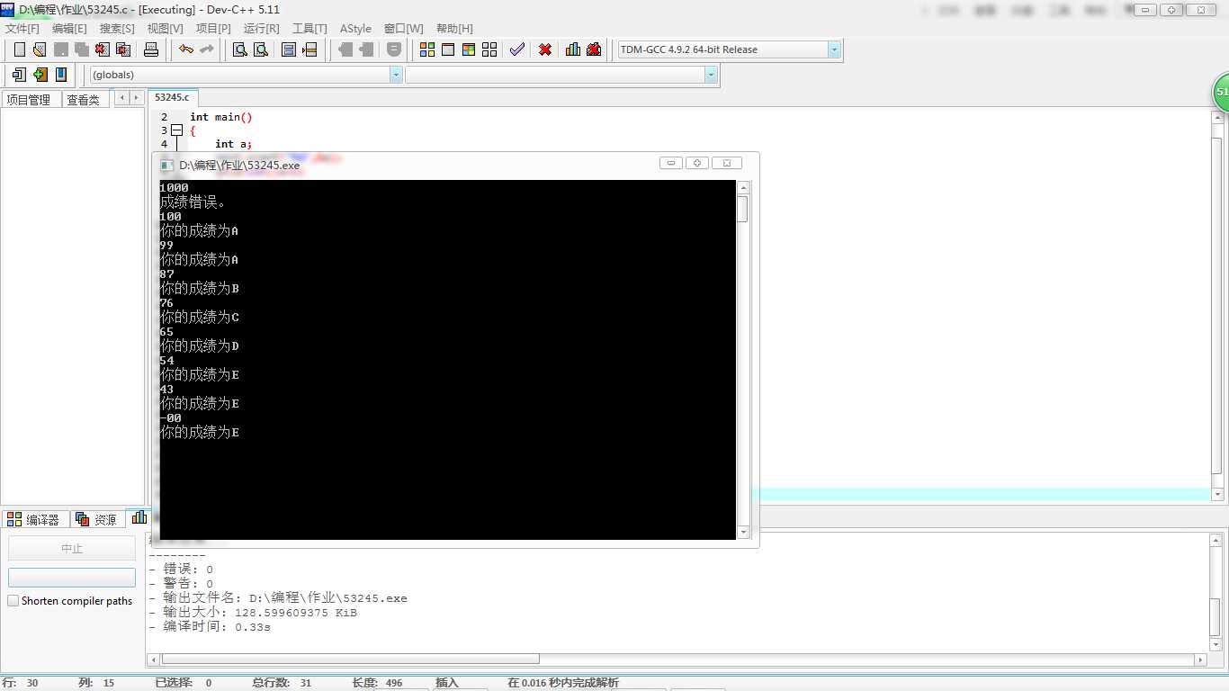Click scroll-up arrow in console window
Image resolution: width=1229 pixels, height=691 pixels.
[743, 188]
